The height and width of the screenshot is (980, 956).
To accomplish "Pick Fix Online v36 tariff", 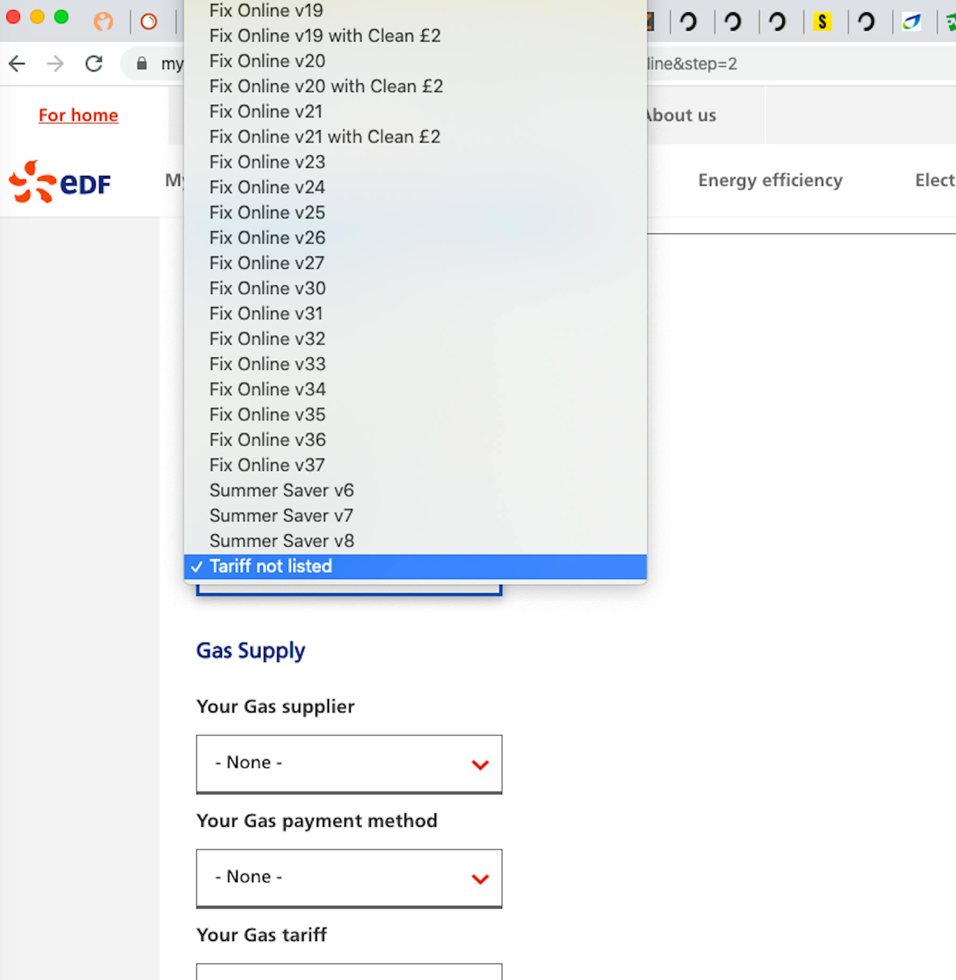I will click(x=415, y=439).
